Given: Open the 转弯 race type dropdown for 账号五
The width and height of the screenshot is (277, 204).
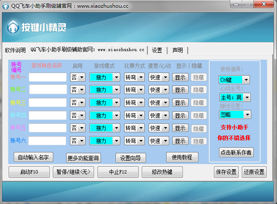Looking at the screenshot, I should tap(134, 128).
